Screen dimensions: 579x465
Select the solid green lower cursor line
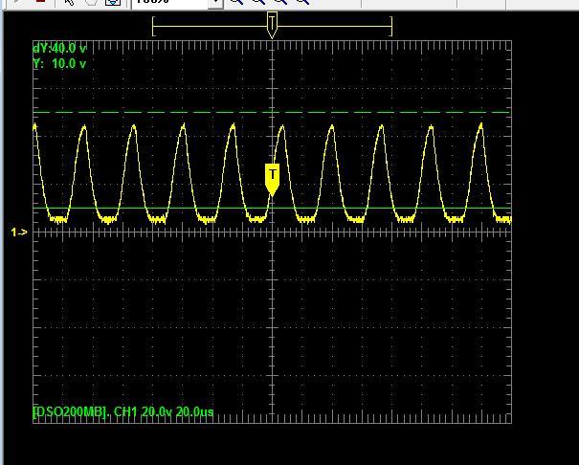(383, 208)
